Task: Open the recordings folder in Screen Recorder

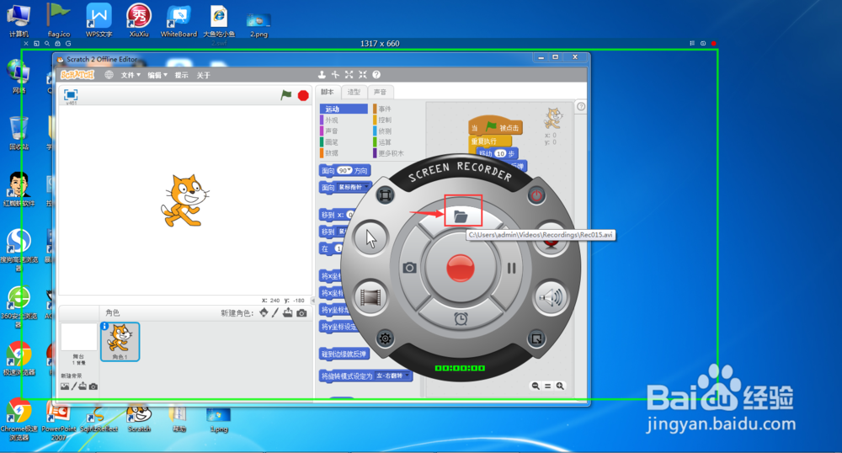Action: pyautogui.click(x=461, y=216)
